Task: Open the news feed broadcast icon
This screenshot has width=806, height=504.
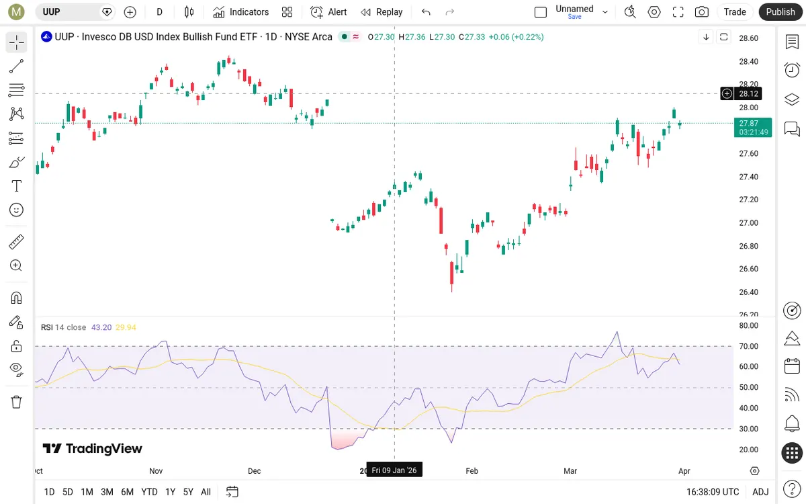Action: tap(792, 395)
